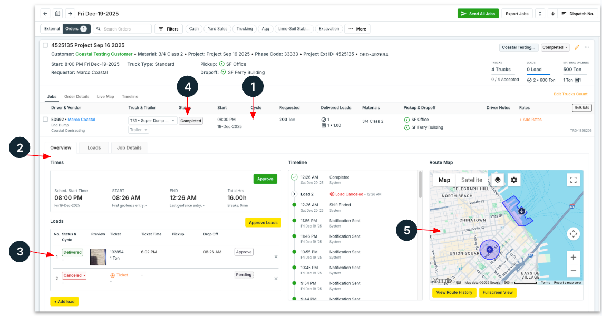Open the load 1 ticket preview thumbnail
Viewport: 602px width, 316px height.
[x=98, y=257]
